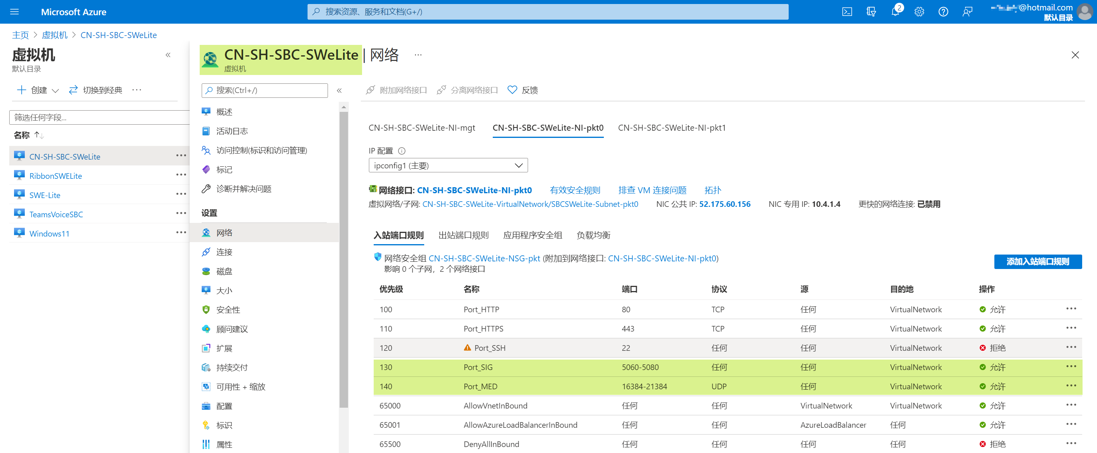Expand the ipconfig1 IP configuration dropdown
Viewport: 1097px width, 453px height.
pos(448,165)
